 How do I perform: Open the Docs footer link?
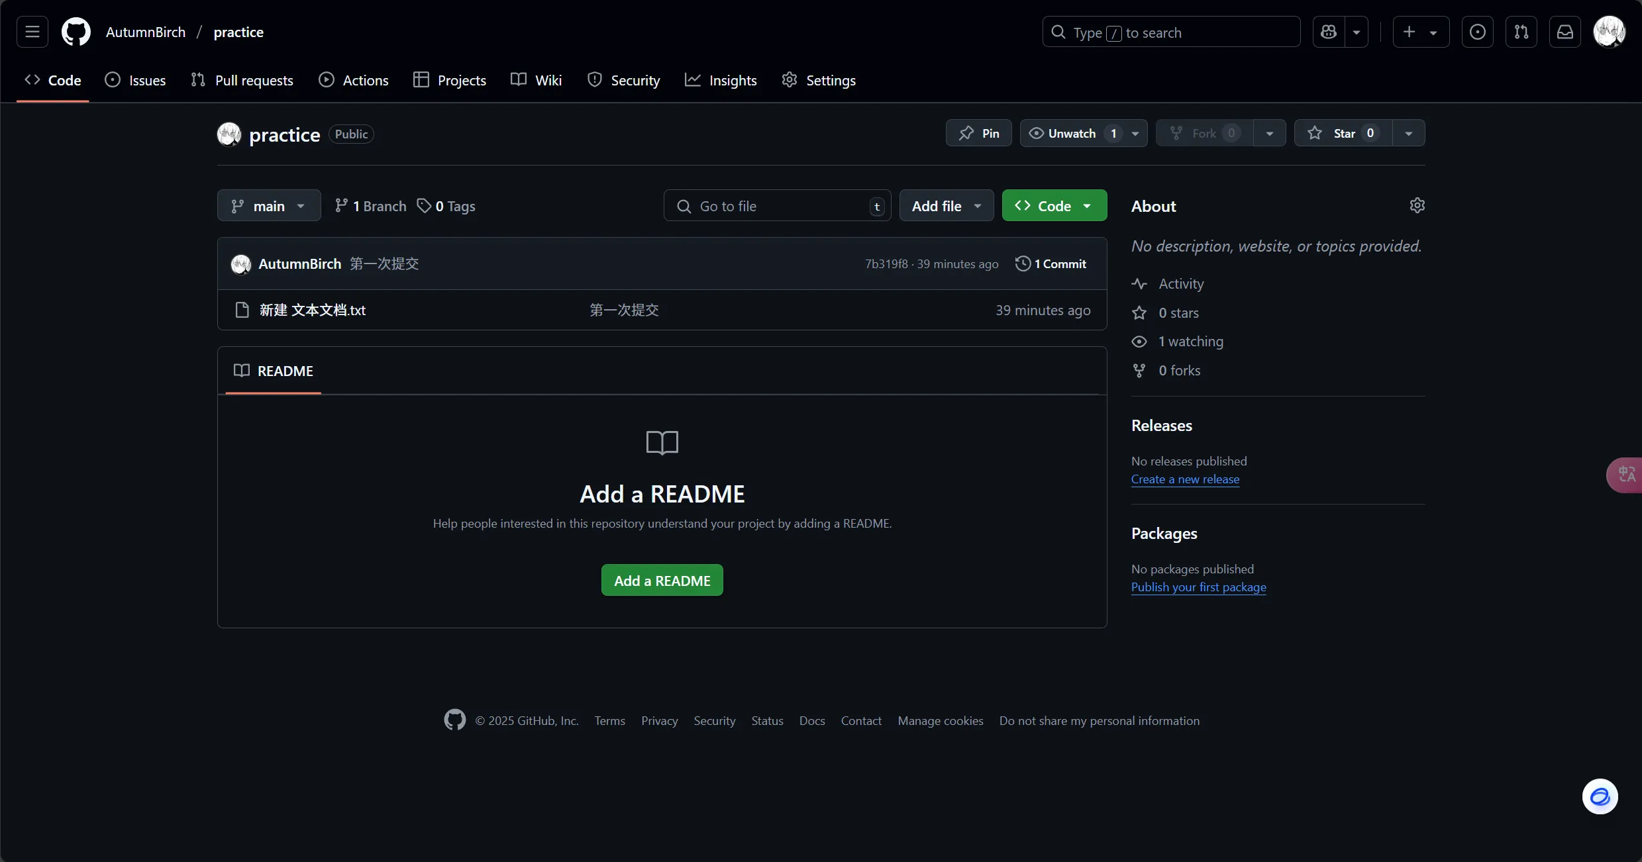811,720
